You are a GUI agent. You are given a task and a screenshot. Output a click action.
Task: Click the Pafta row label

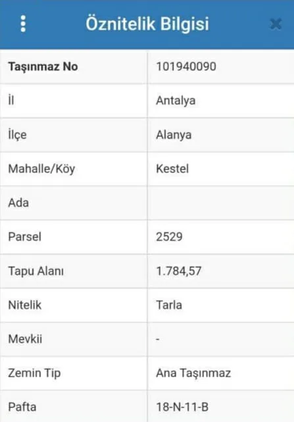pyautogui.click(x=22, y=407)
